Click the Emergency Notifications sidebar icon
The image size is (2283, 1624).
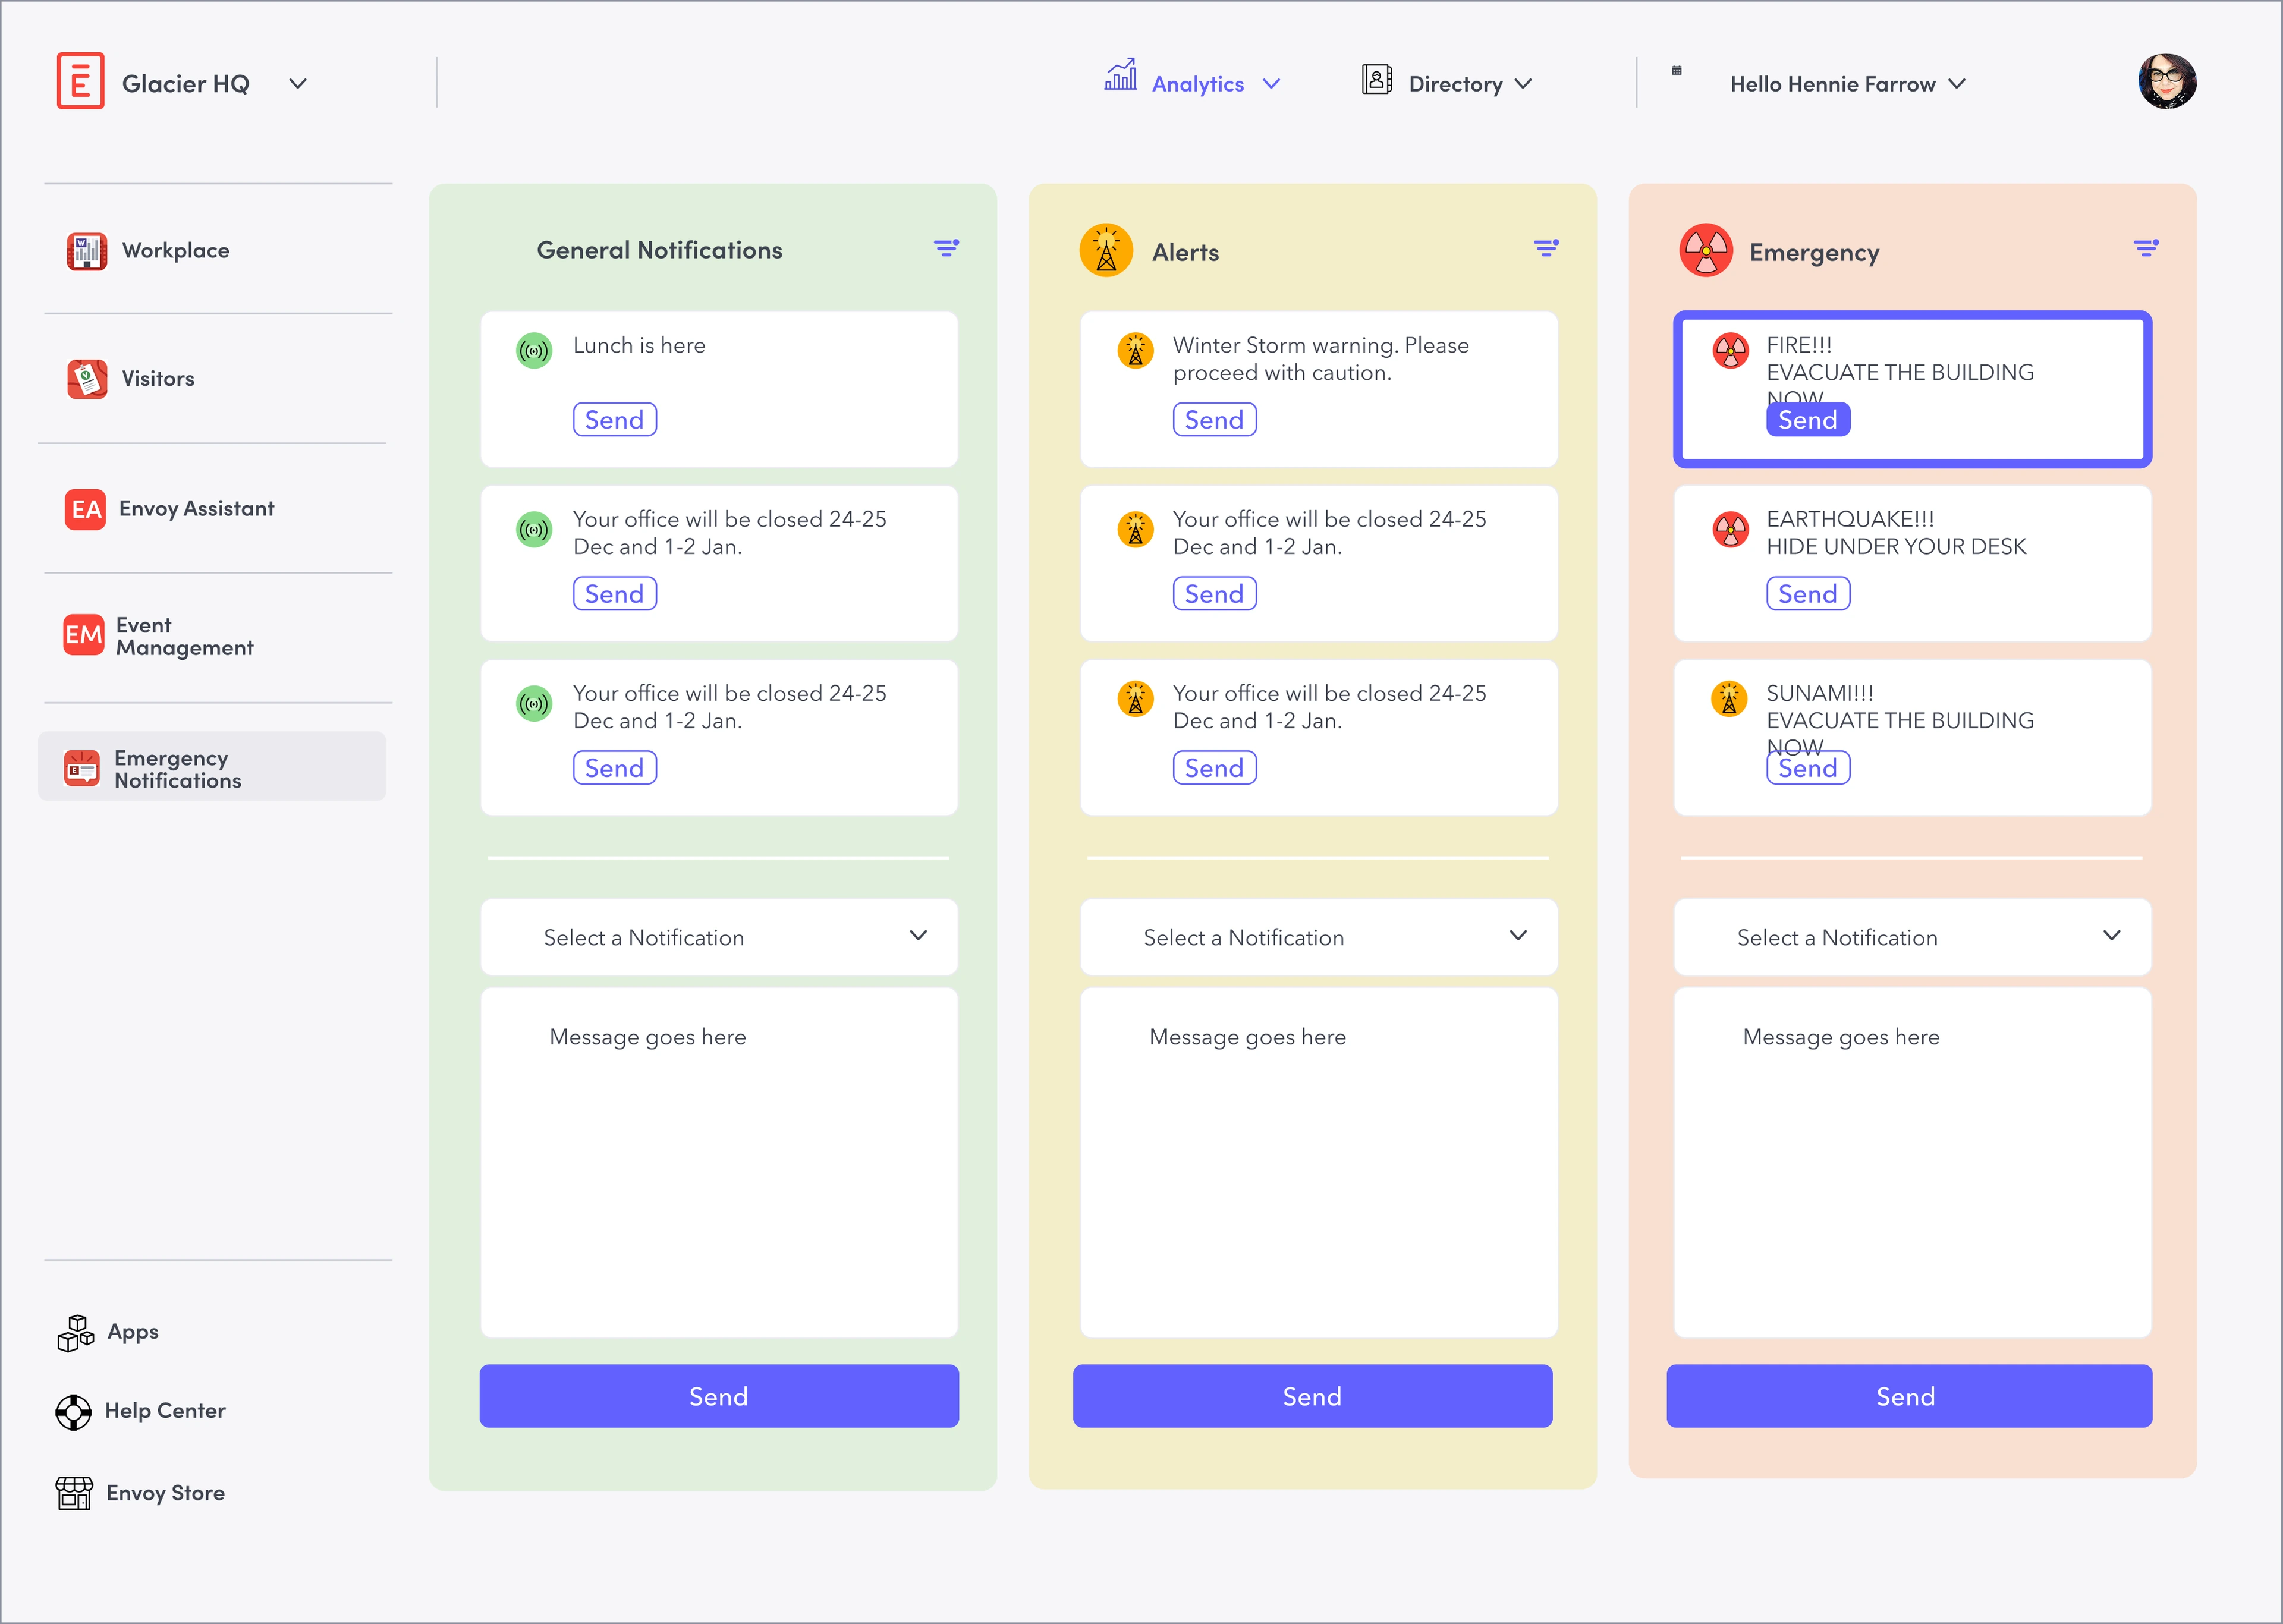[x=82, y=768]
